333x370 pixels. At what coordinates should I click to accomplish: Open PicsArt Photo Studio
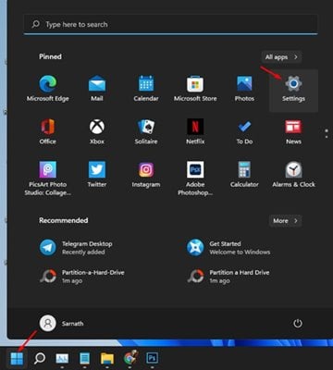tap(48, 179)
